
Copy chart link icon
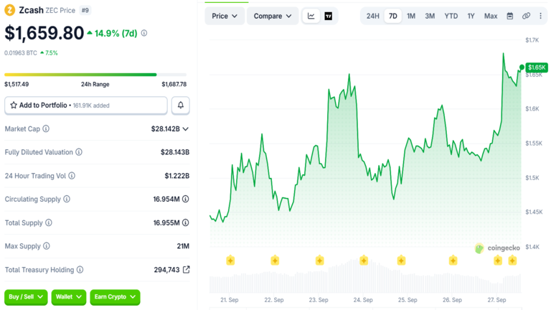point(526,16)
